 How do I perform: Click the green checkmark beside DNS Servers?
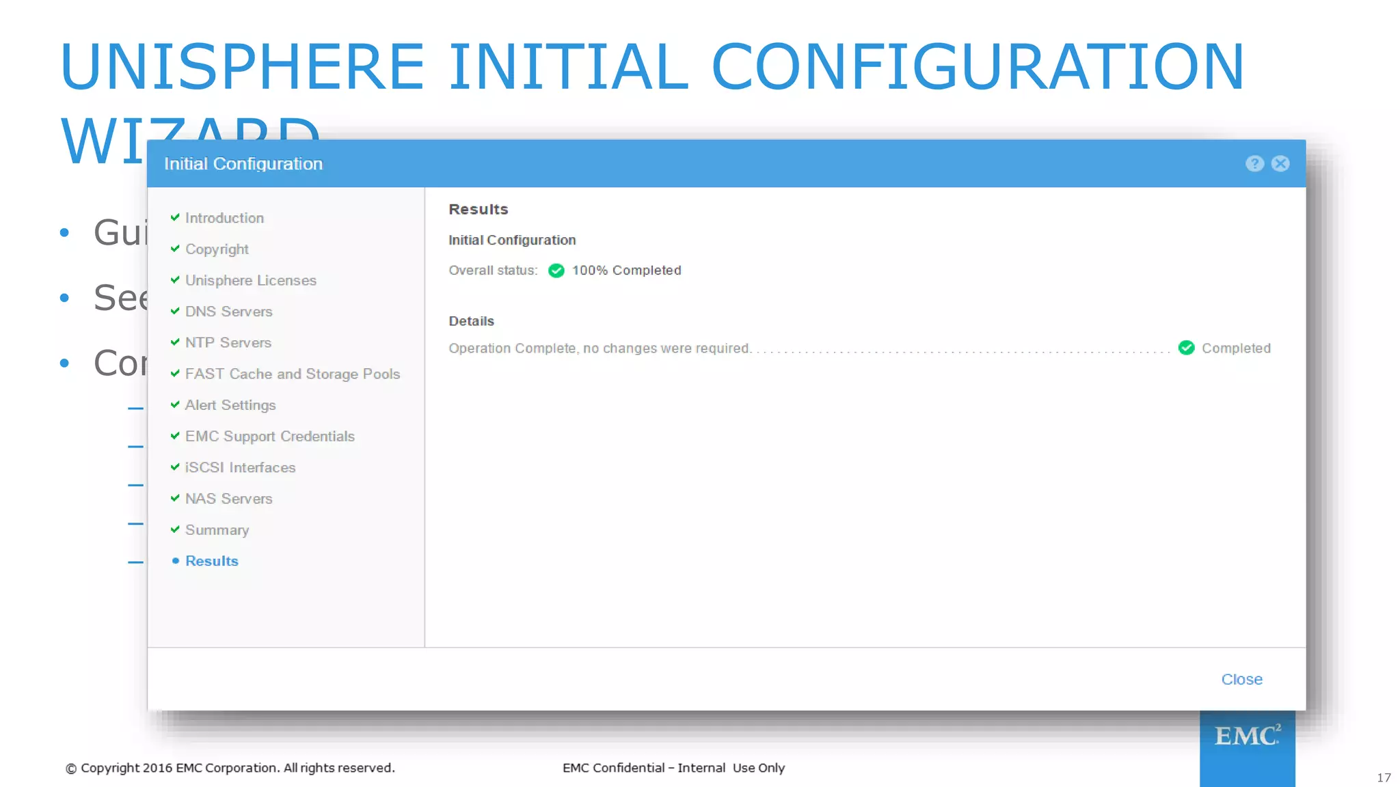tap(175, 311)
